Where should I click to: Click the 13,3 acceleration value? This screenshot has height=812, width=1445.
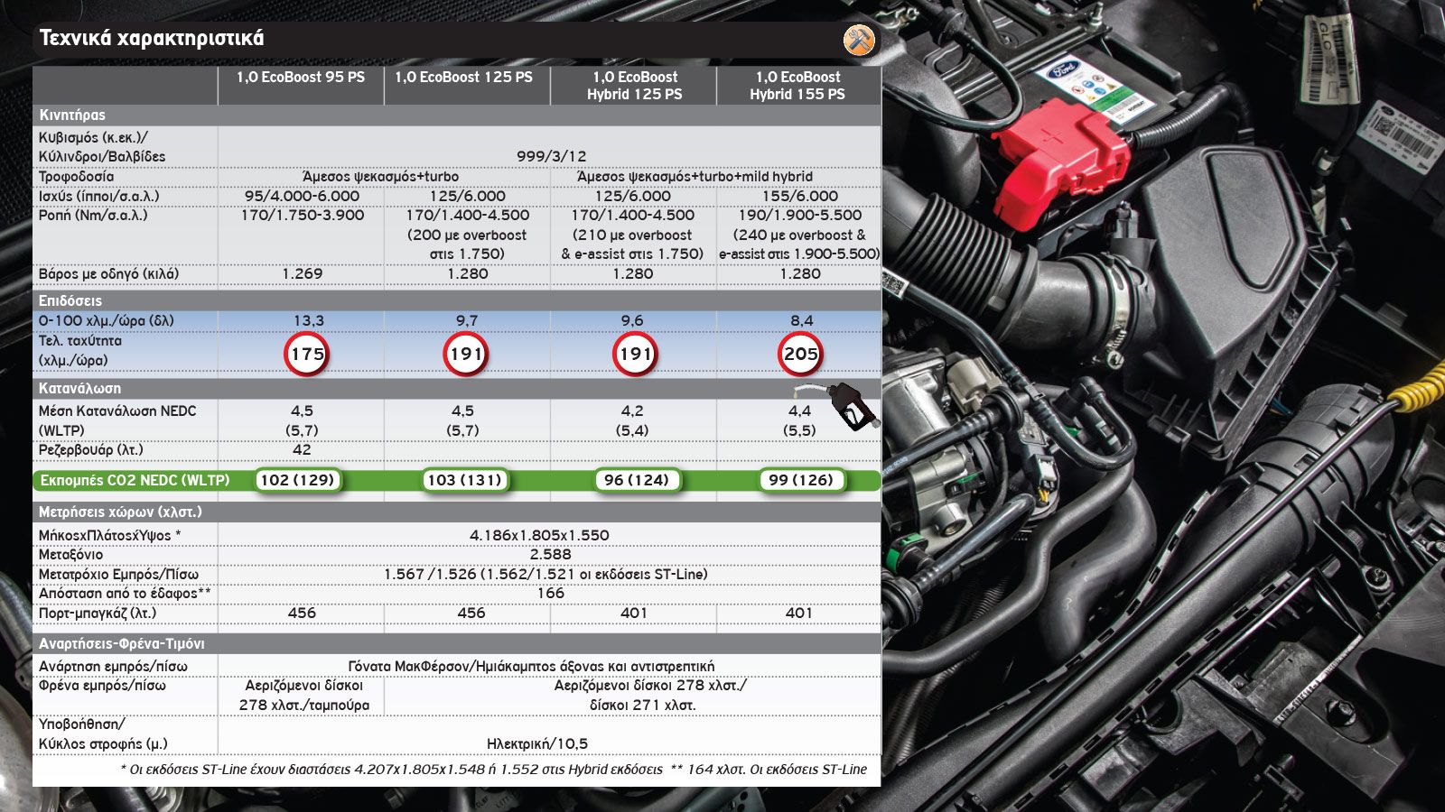coord(309,320)
